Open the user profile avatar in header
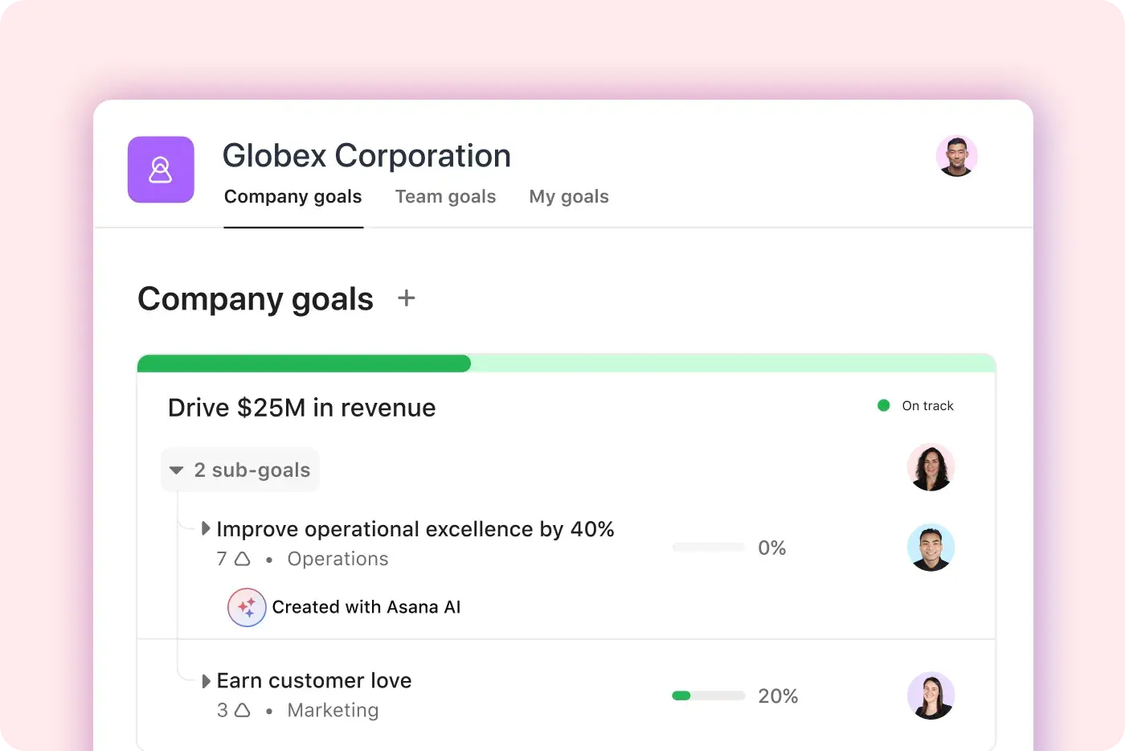 tap(956, 156)
